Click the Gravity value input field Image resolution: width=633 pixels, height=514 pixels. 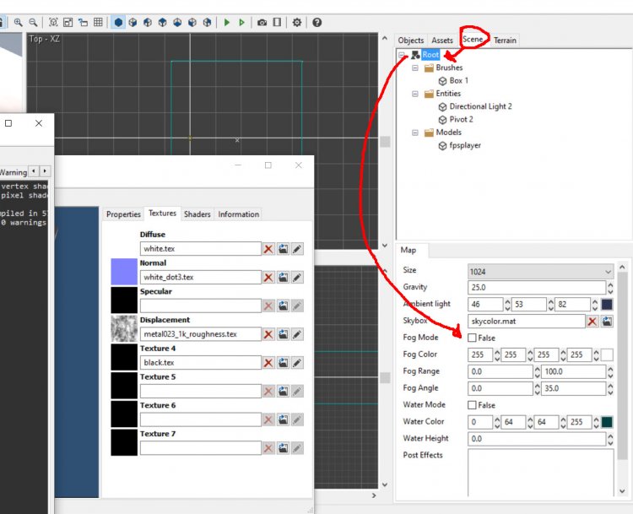click(537, 288)
